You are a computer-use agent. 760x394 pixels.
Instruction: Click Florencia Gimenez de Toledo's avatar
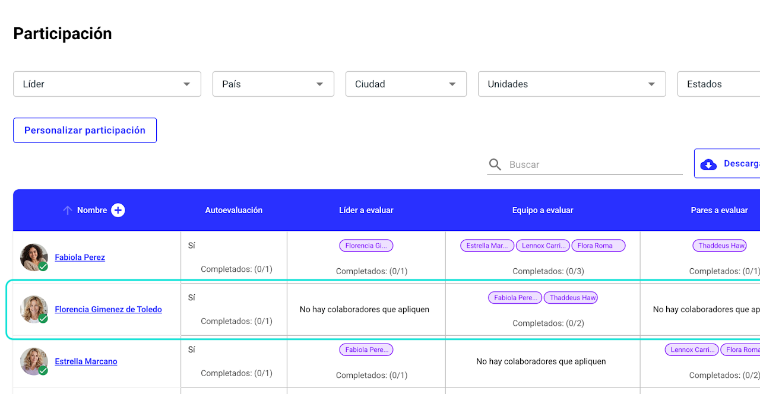click(34, 309)
